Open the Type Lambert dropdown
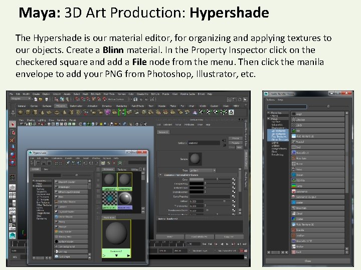Image resolution: width=361 pixels, height=270 pixels. click(x=203, y=170)
